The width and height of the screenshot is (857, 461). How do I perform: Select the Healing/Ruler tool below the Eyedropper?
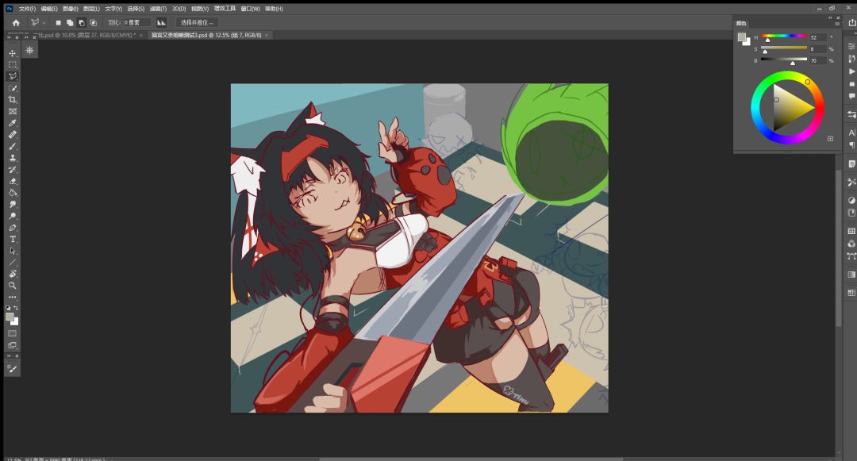pyautogui.click(x=13, y=134)
